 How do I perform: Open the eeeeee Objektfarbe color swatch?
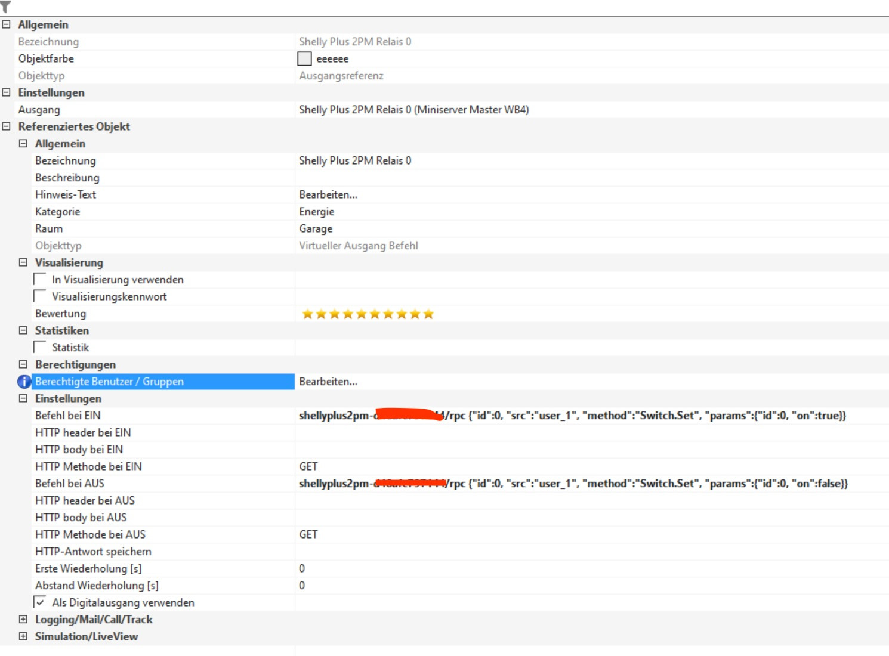click(304, 58)
